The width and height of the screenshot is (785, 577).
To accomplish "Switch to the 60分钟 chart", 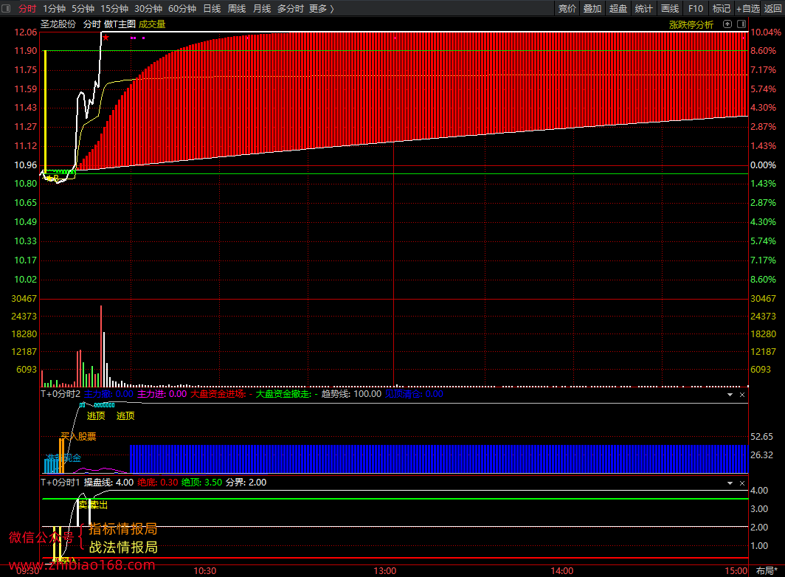I will [182, 9].
